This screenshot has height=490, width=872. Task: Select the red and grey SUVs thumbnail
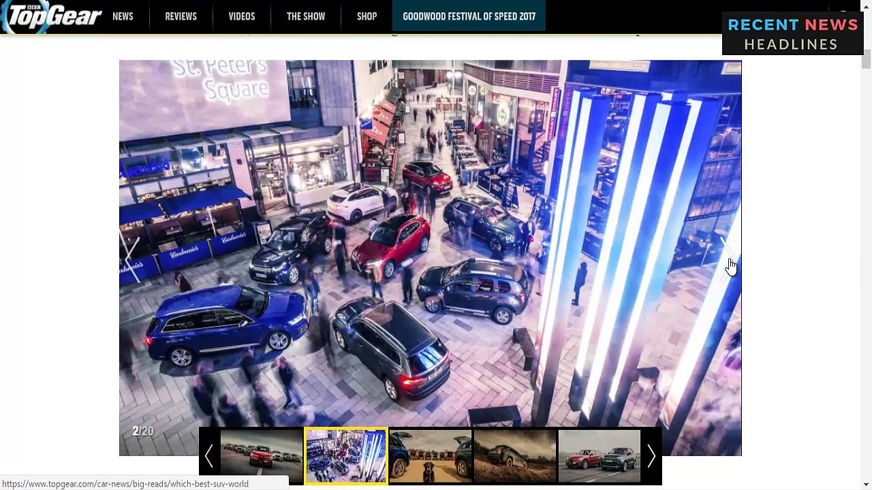click(x=599, y=456)
